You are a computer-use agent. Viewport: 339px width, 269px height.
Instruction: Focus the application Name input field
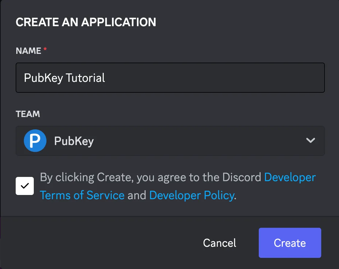click(x=170, y=78)
